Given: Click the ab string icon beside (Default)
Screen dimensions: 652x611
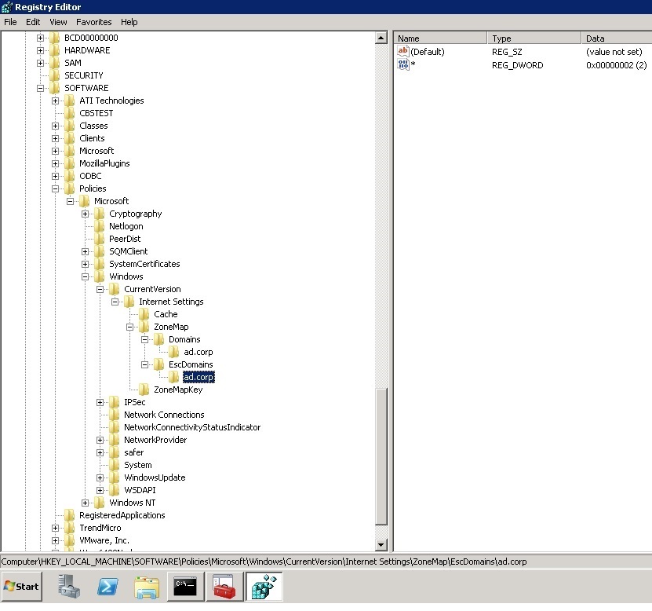Looking at the screenshot, I should (x=403, y=52).
